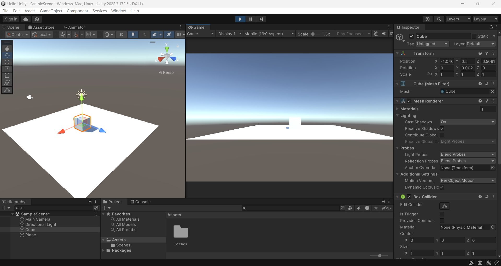
Task: Select the Rotate tool in Scene toolbar
Action: click(x=7, y=62)
